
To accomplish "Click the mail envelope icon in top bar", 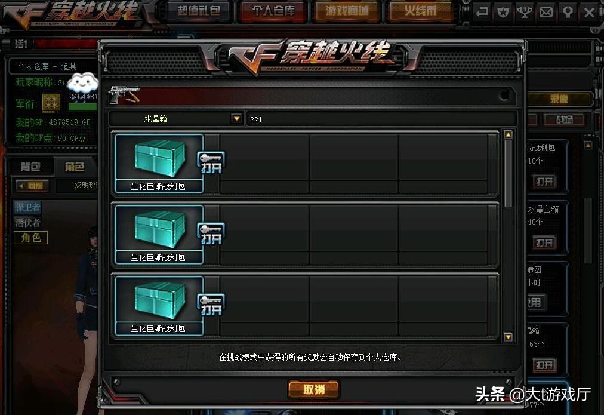I will [x=546, y=13].
